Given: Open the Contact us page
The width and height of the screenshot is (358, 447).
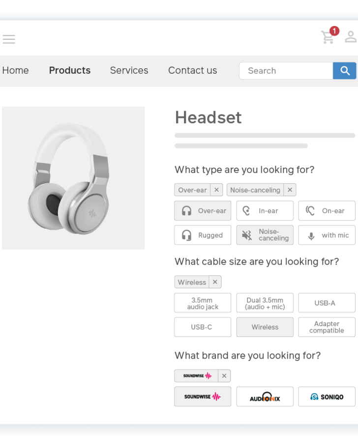Looking at the screenshot, I should pos(192,71).
